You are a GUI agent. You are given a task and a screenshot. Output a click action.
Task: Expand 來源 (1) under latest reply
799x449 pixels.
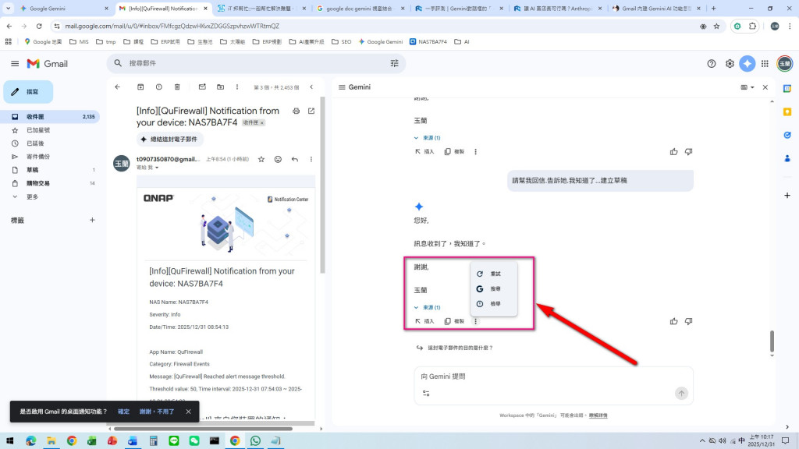point(428,307)
